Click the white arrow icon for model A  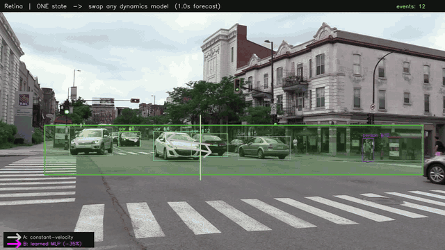[x=14, y=237]
